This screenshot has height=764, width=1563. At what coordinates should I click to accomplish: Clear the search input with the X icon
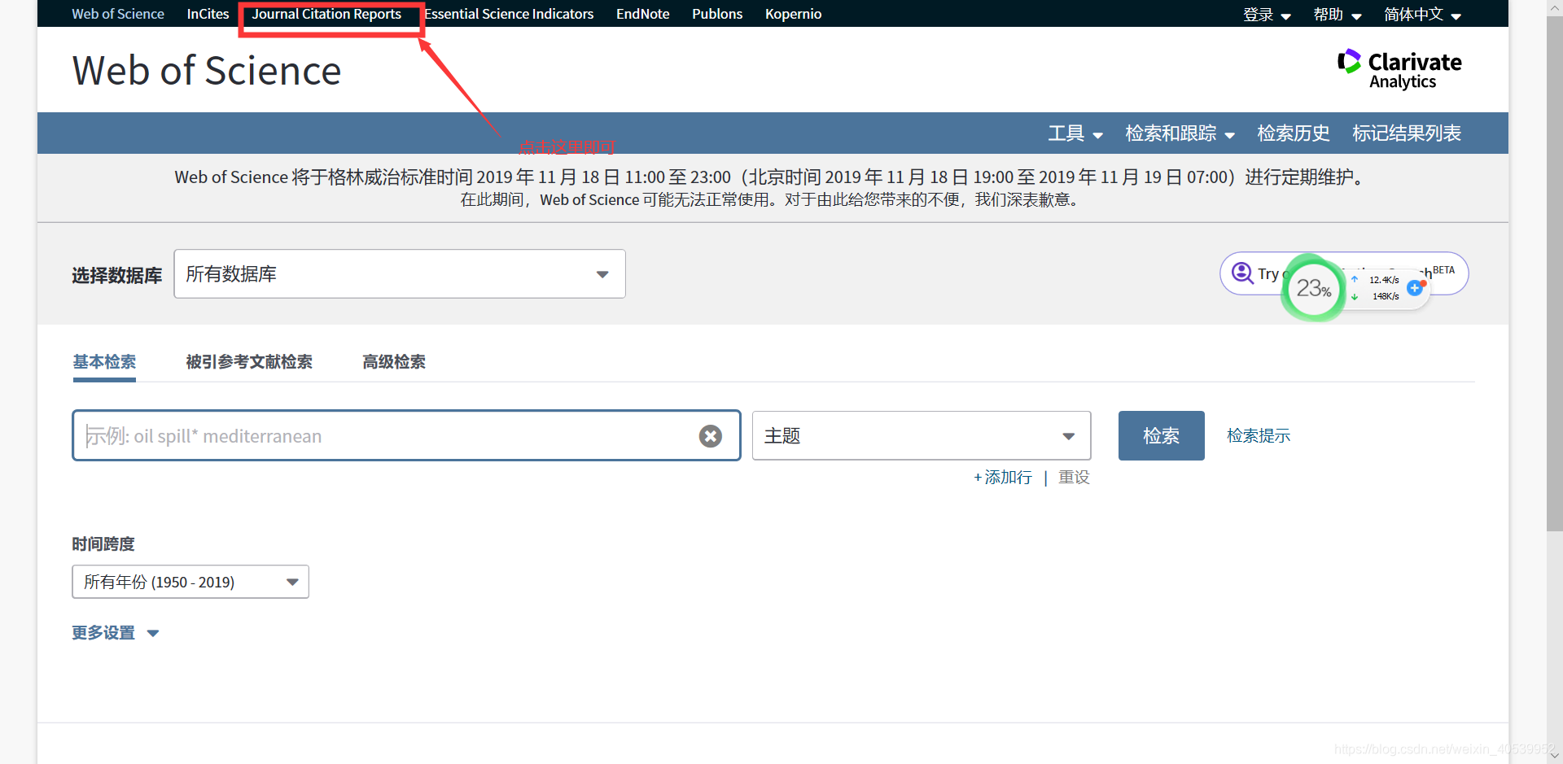pyautogui.click(x=711, y=436)
